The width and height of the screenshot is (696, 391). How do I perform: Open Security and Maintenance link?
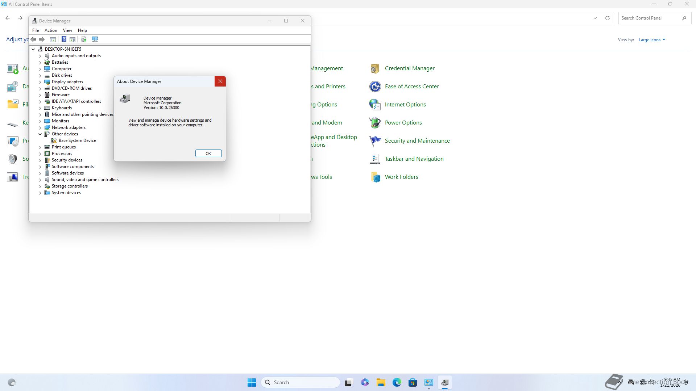coord(417,141)
